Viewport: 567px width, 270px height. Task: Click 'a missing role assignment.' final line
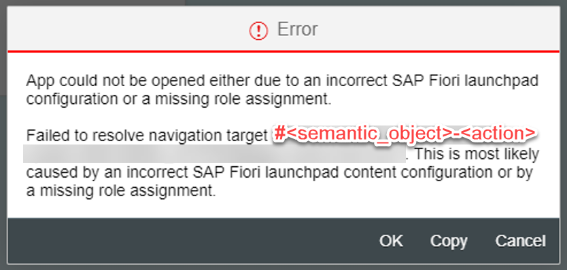(x=121, y=191)
